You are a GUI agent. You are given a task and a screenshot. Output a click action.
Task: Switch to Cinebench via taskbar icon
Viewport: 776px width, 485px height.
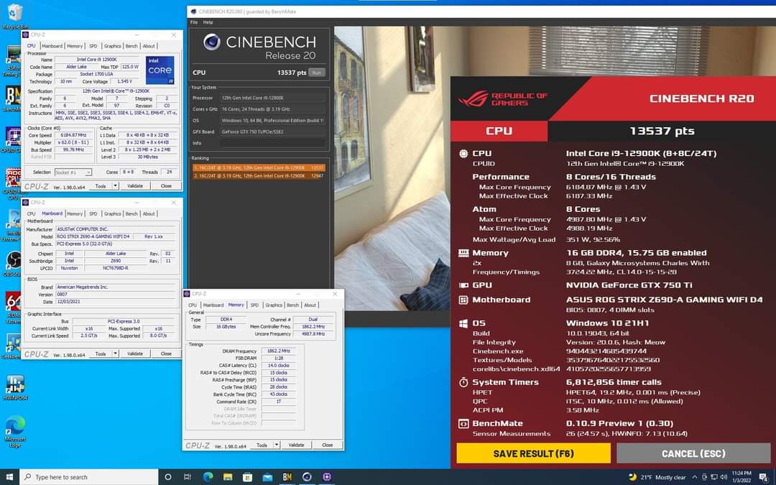[307, 477]
